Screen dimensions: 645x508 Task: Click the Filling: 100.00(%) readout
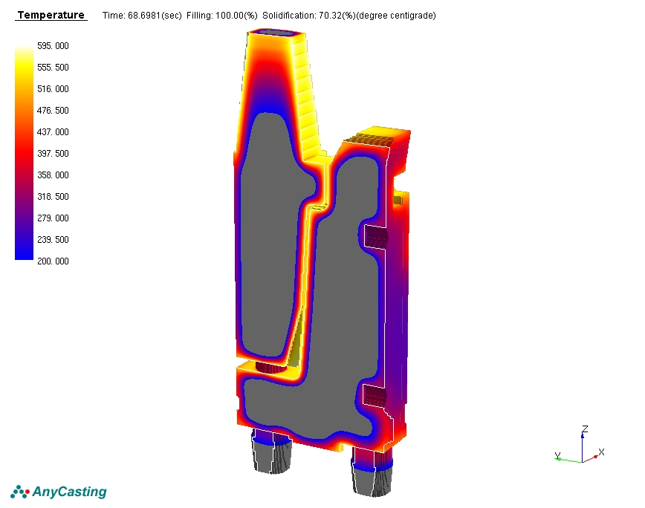221,16
